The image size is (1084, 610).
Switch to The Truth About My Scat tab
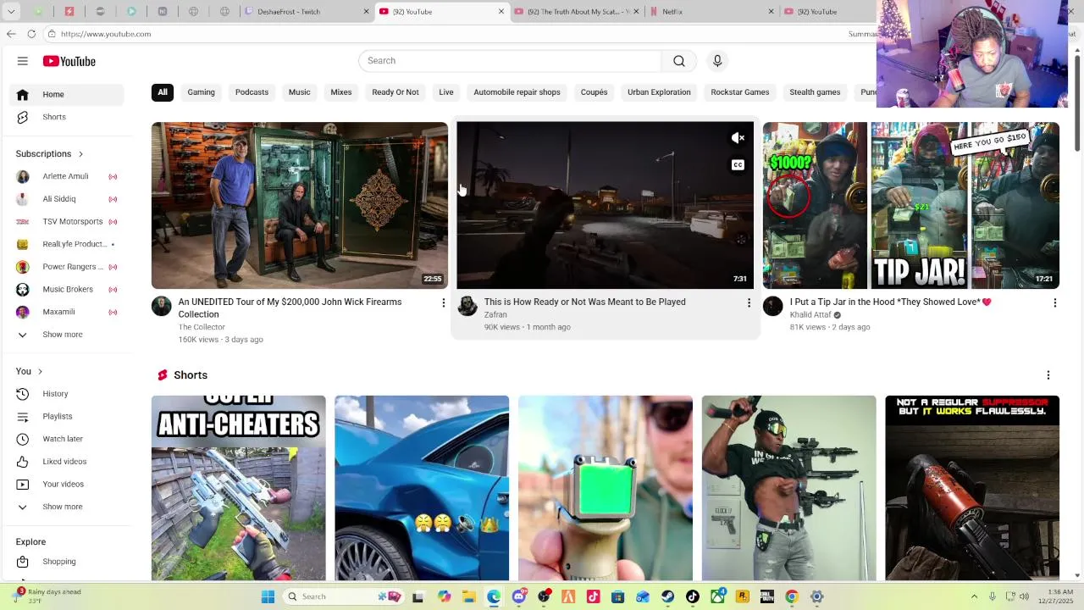[x=576, y=12]
